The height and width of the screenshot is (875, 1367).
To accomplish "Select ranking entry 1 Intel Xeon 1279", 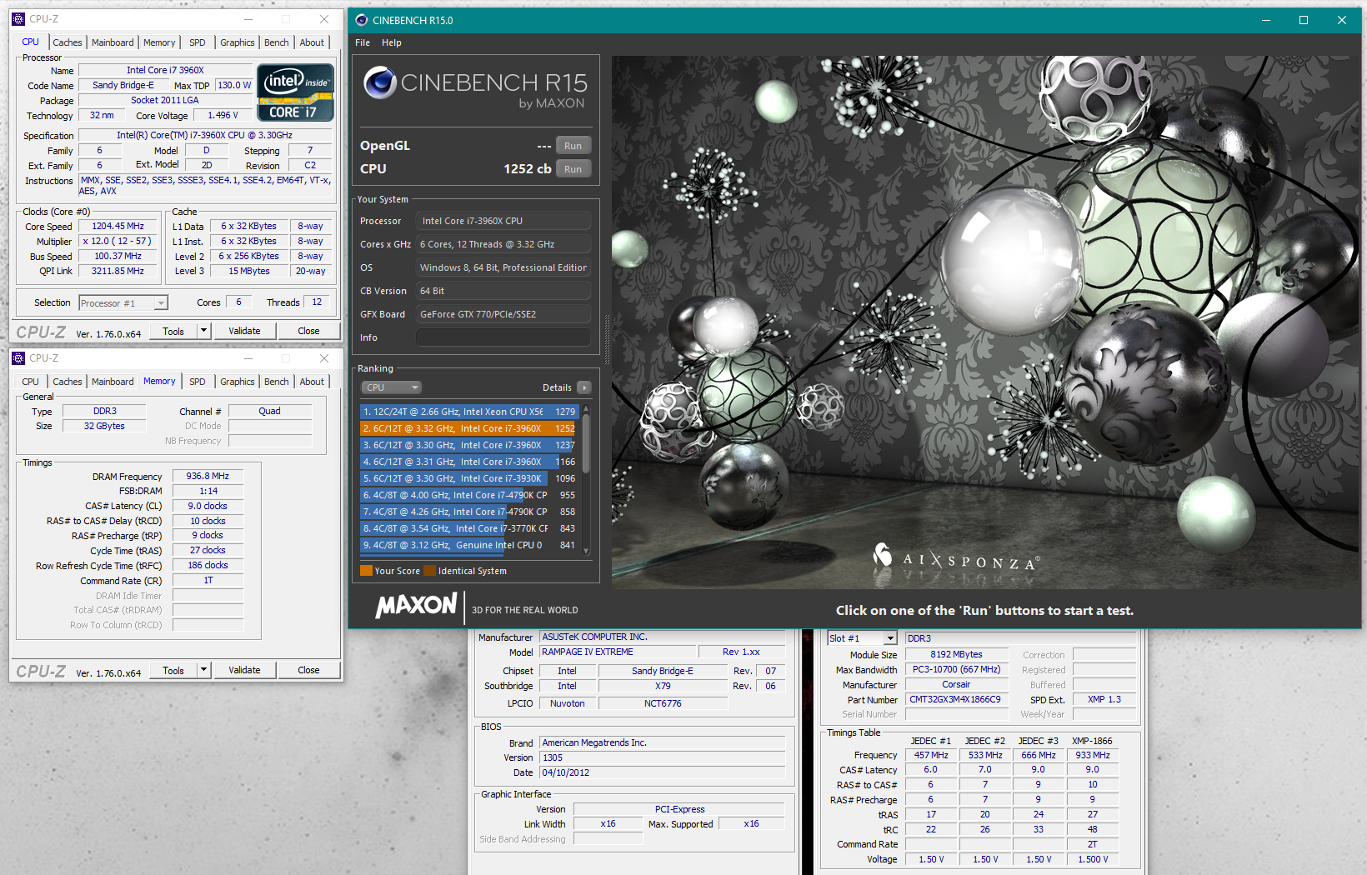I will (469, 412).
